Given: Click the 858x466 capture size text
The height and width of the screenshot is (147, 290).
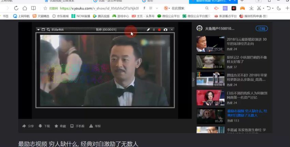Looking at the screenshot, I should pos(58,30).
